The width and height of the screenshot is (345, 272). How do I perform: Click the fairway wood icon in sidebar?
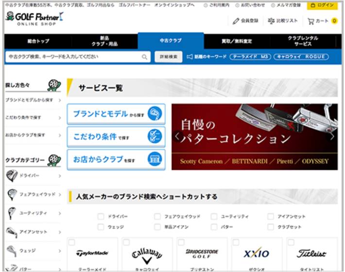12,194
